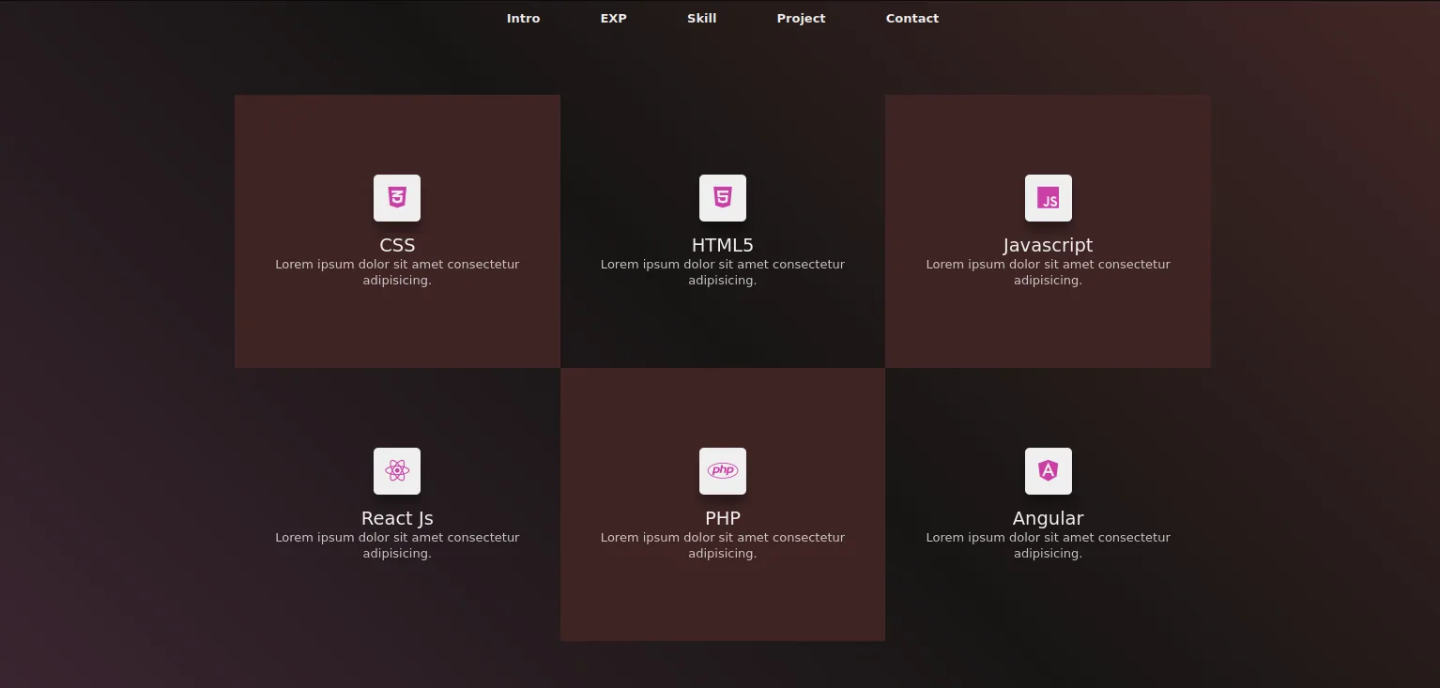Click the CSS3 shield icon
The image size is (1440, 688).
397,198
